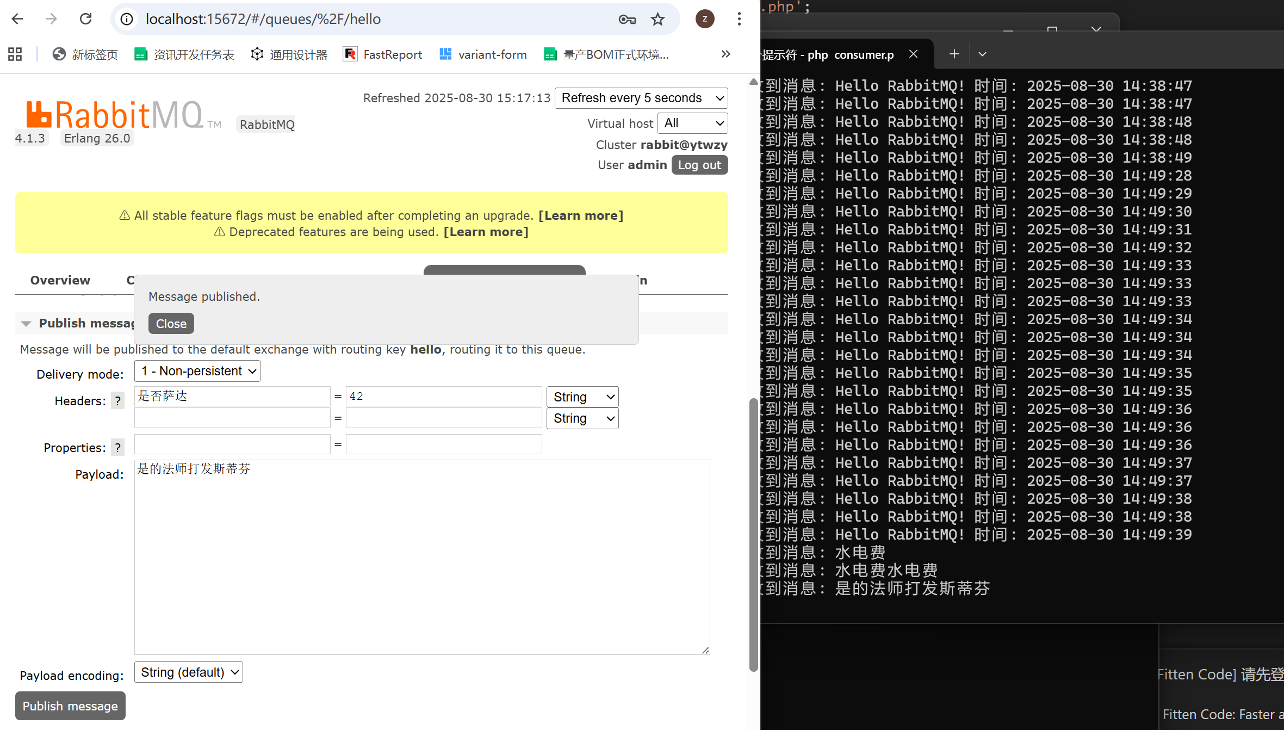Open the second header String type dropdown
The height and width of the screenshot is (730, 1284).
coord(582,418)
